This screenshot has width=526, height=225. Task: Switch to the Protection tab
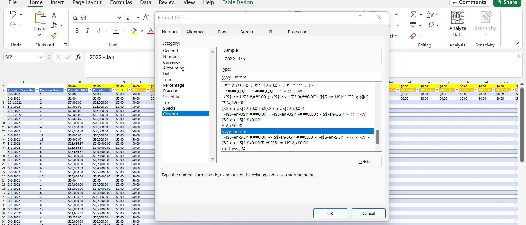point(298,32)
